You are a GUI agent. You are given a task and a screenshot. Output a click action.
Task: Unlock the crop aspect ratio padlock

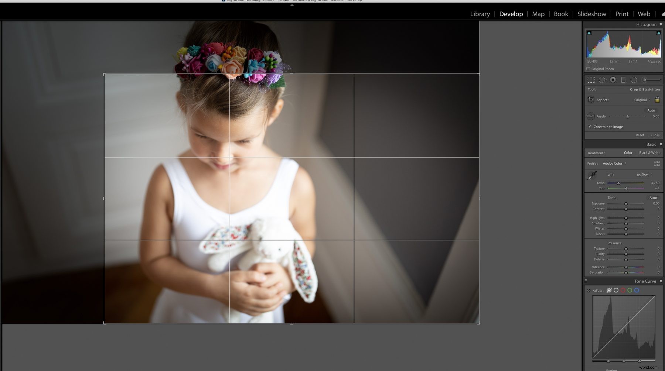pos(658,100)
